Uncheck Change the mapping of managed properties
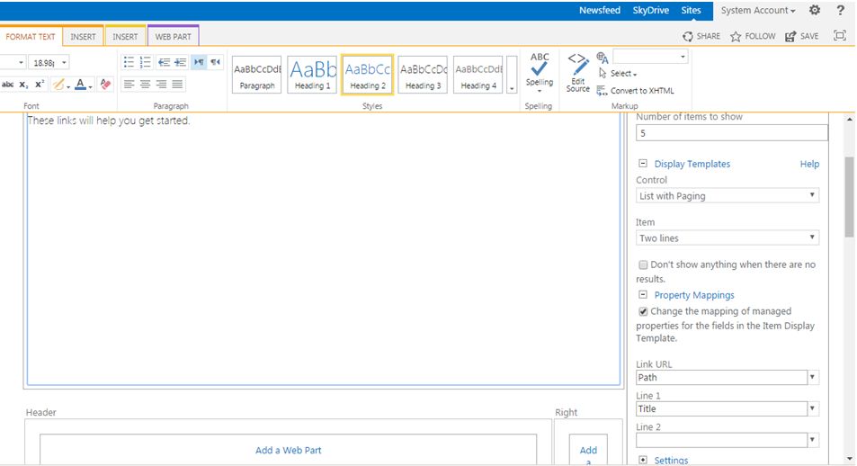 coord(643,311)
